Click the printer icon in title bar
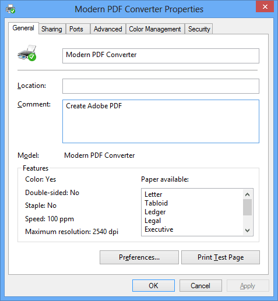 [x=10, y=9]
